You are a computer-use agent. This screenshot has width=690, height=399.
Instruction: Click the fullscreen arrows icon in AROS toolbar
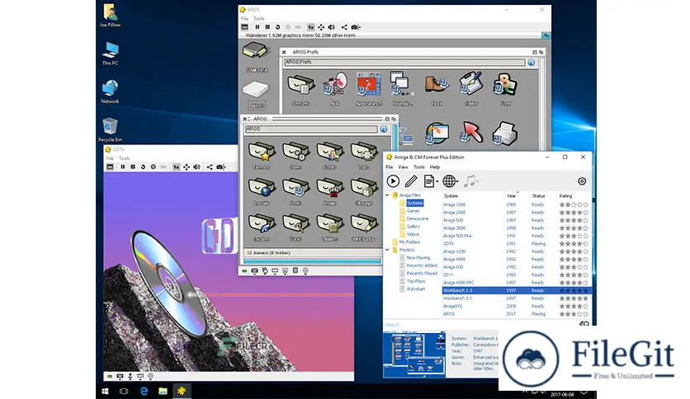point(321,27)
